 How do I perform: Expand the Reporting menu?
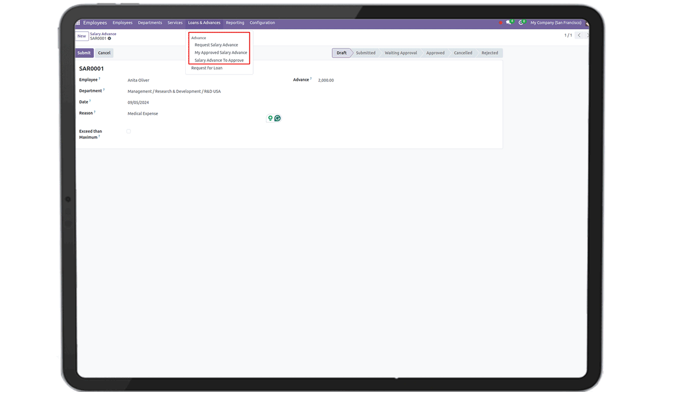coord(235,23)
